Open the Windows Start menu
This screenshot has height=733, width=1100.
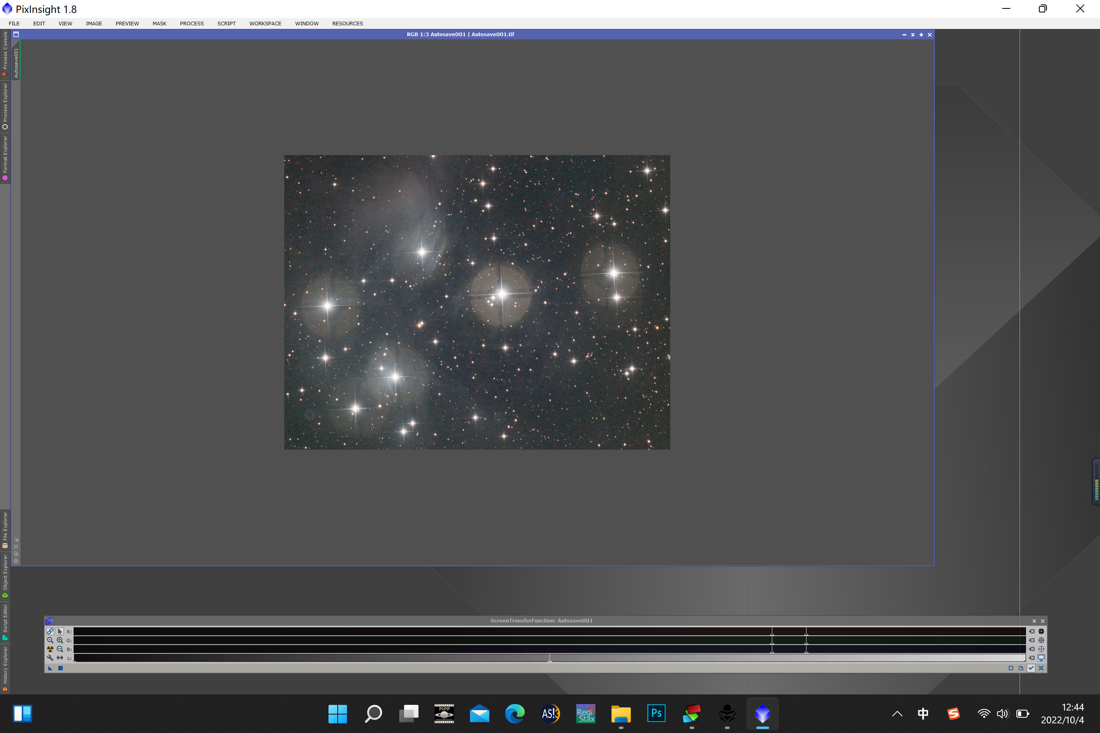[x=338, y=714]
